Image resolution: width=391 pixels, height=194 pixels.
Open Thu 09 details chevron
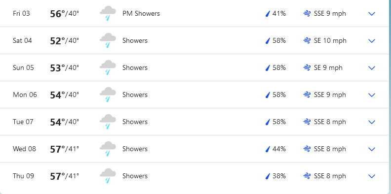[x=372, y=176]
